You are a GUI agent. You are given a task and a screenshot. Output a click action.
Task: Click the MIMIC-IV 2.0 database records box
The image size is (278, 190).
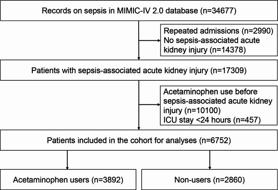click(139, 10)
